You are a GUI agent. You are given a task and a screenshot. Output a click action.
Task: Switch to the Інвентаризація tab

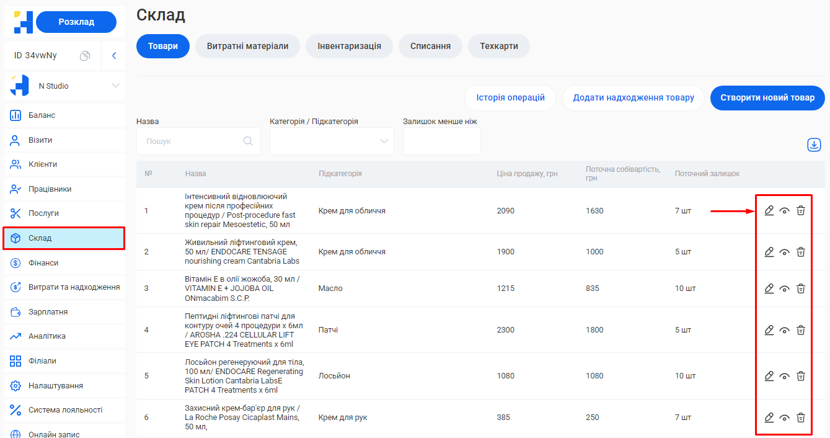[x=349, y=46]
